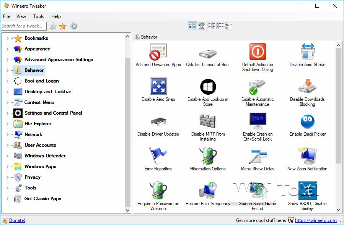This screenshot has height=225, width=344.
Task: Open Show BSOD, Disable Smiley tweak
Action: coord(307,196)
